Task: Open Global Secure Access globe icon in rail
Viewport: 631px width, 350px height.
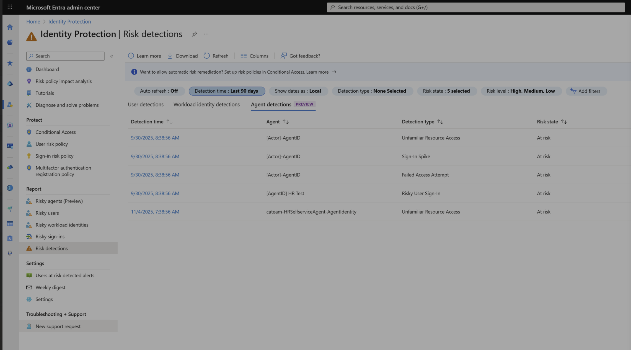Action: (x=10, y=188)
